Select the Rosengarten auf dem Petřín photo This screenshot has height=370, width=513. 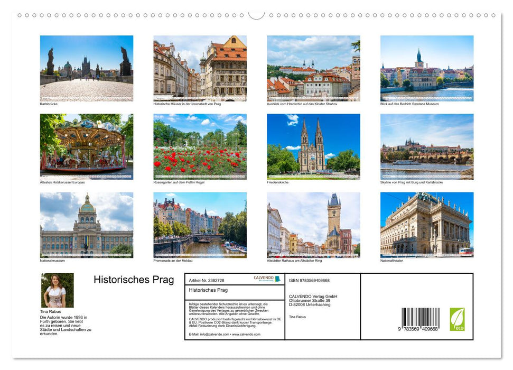[200, 146]
